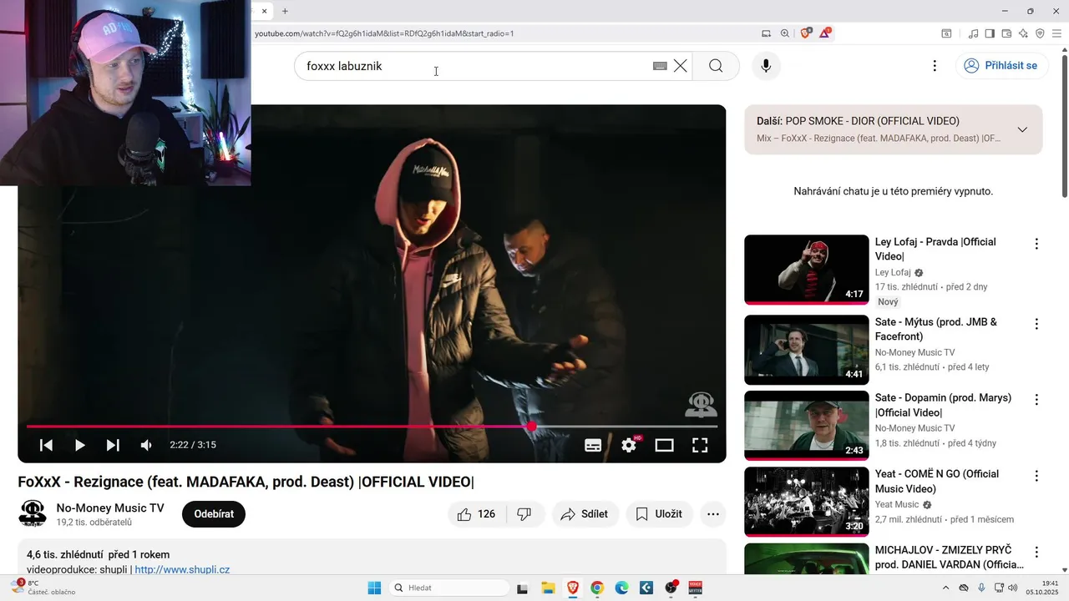Open media control music note icon

973,33
